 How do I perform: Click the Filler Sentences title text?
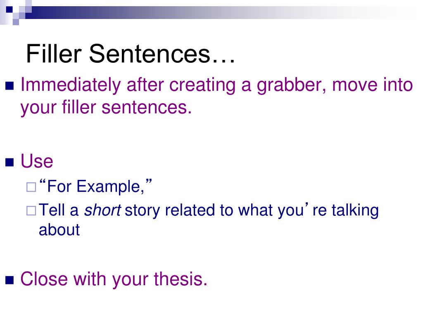click(131, 53)
